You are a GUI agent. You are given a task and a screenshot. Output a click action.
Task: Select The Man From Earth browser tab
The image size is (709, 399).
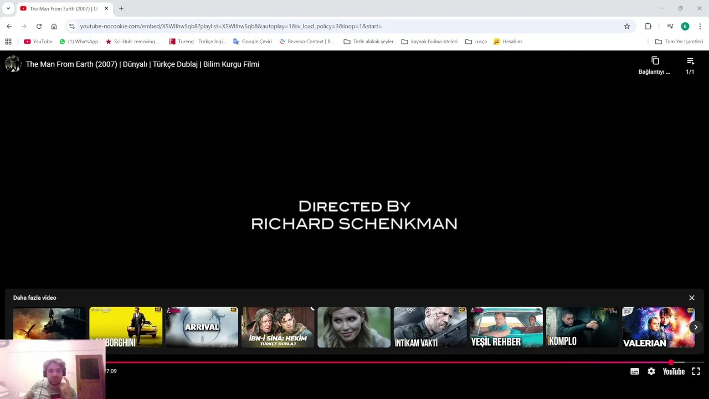[x=64, y=9]
